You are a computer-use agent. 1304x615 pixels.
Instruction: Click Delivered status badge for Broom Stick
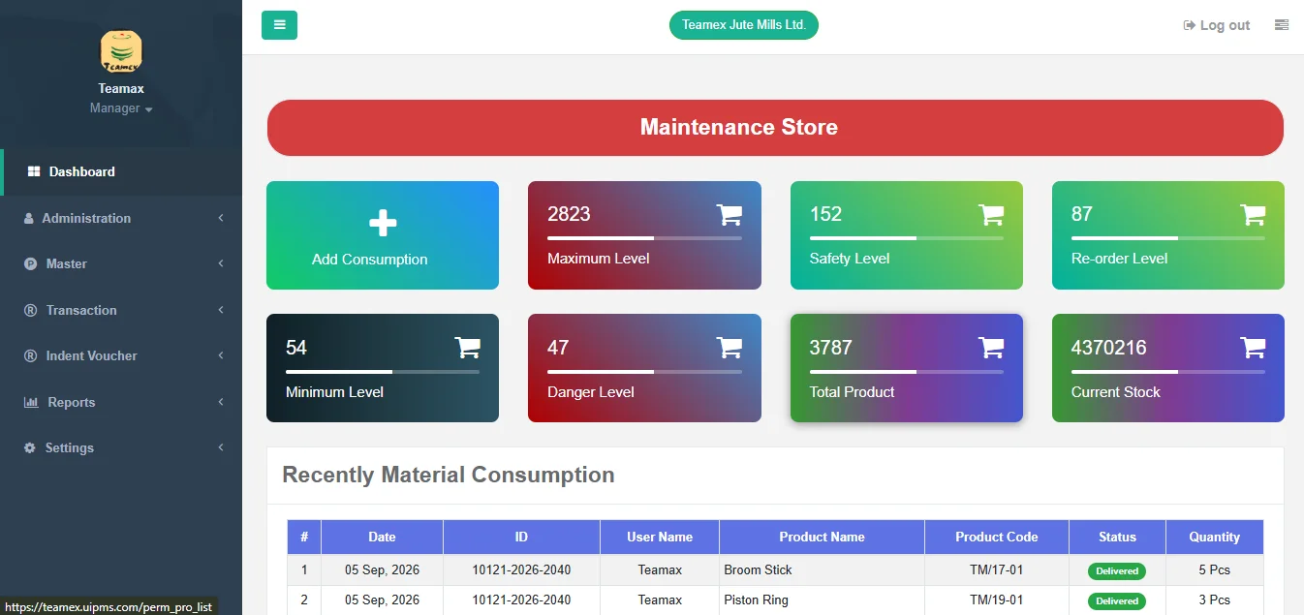coord(1117,570)
